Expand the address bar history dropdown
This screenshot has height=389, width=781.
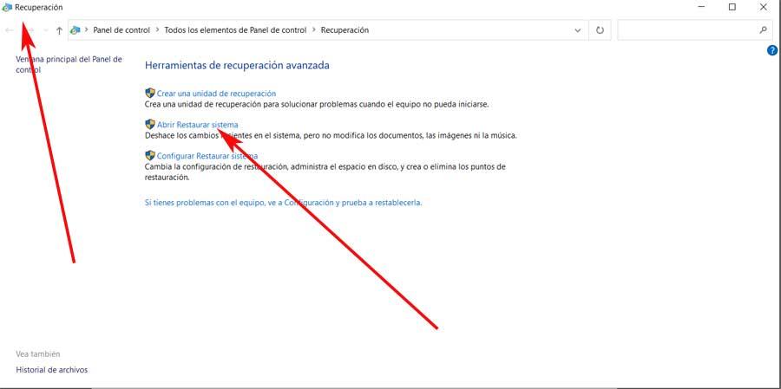tap(578, 30)
